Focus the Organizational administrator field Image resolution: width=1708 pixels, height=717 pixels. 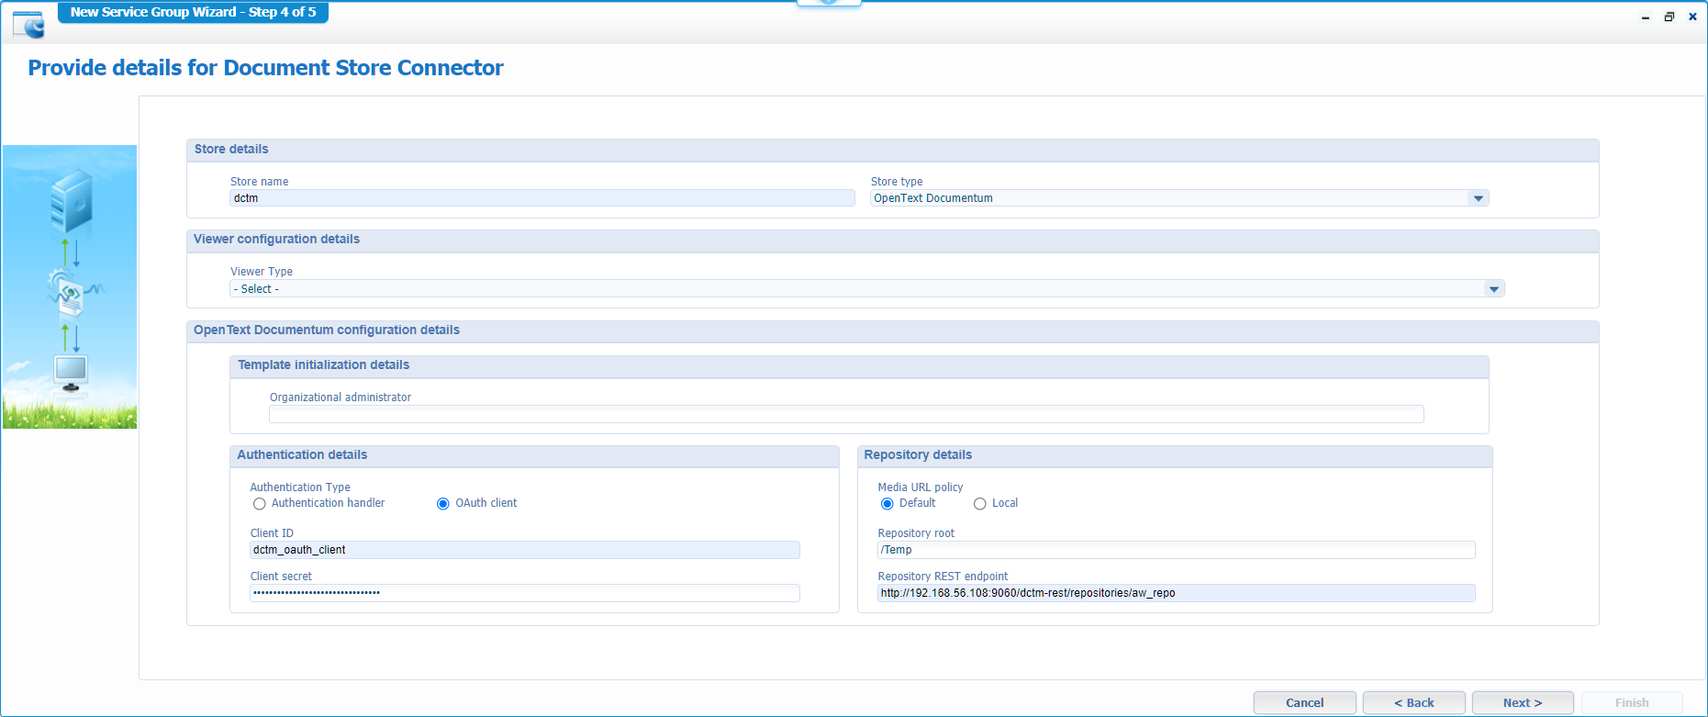point(845,414)
